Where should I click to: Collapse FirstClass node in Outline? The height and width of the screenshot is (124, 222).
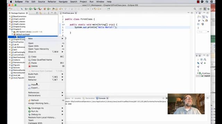198,73
